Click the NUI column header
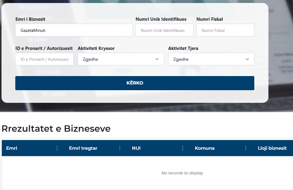 [x=136, y=148]
